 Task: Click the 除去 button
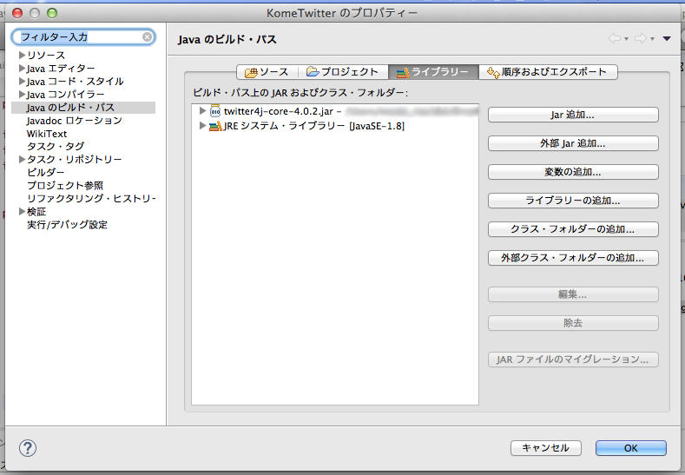tap(573, 323)
